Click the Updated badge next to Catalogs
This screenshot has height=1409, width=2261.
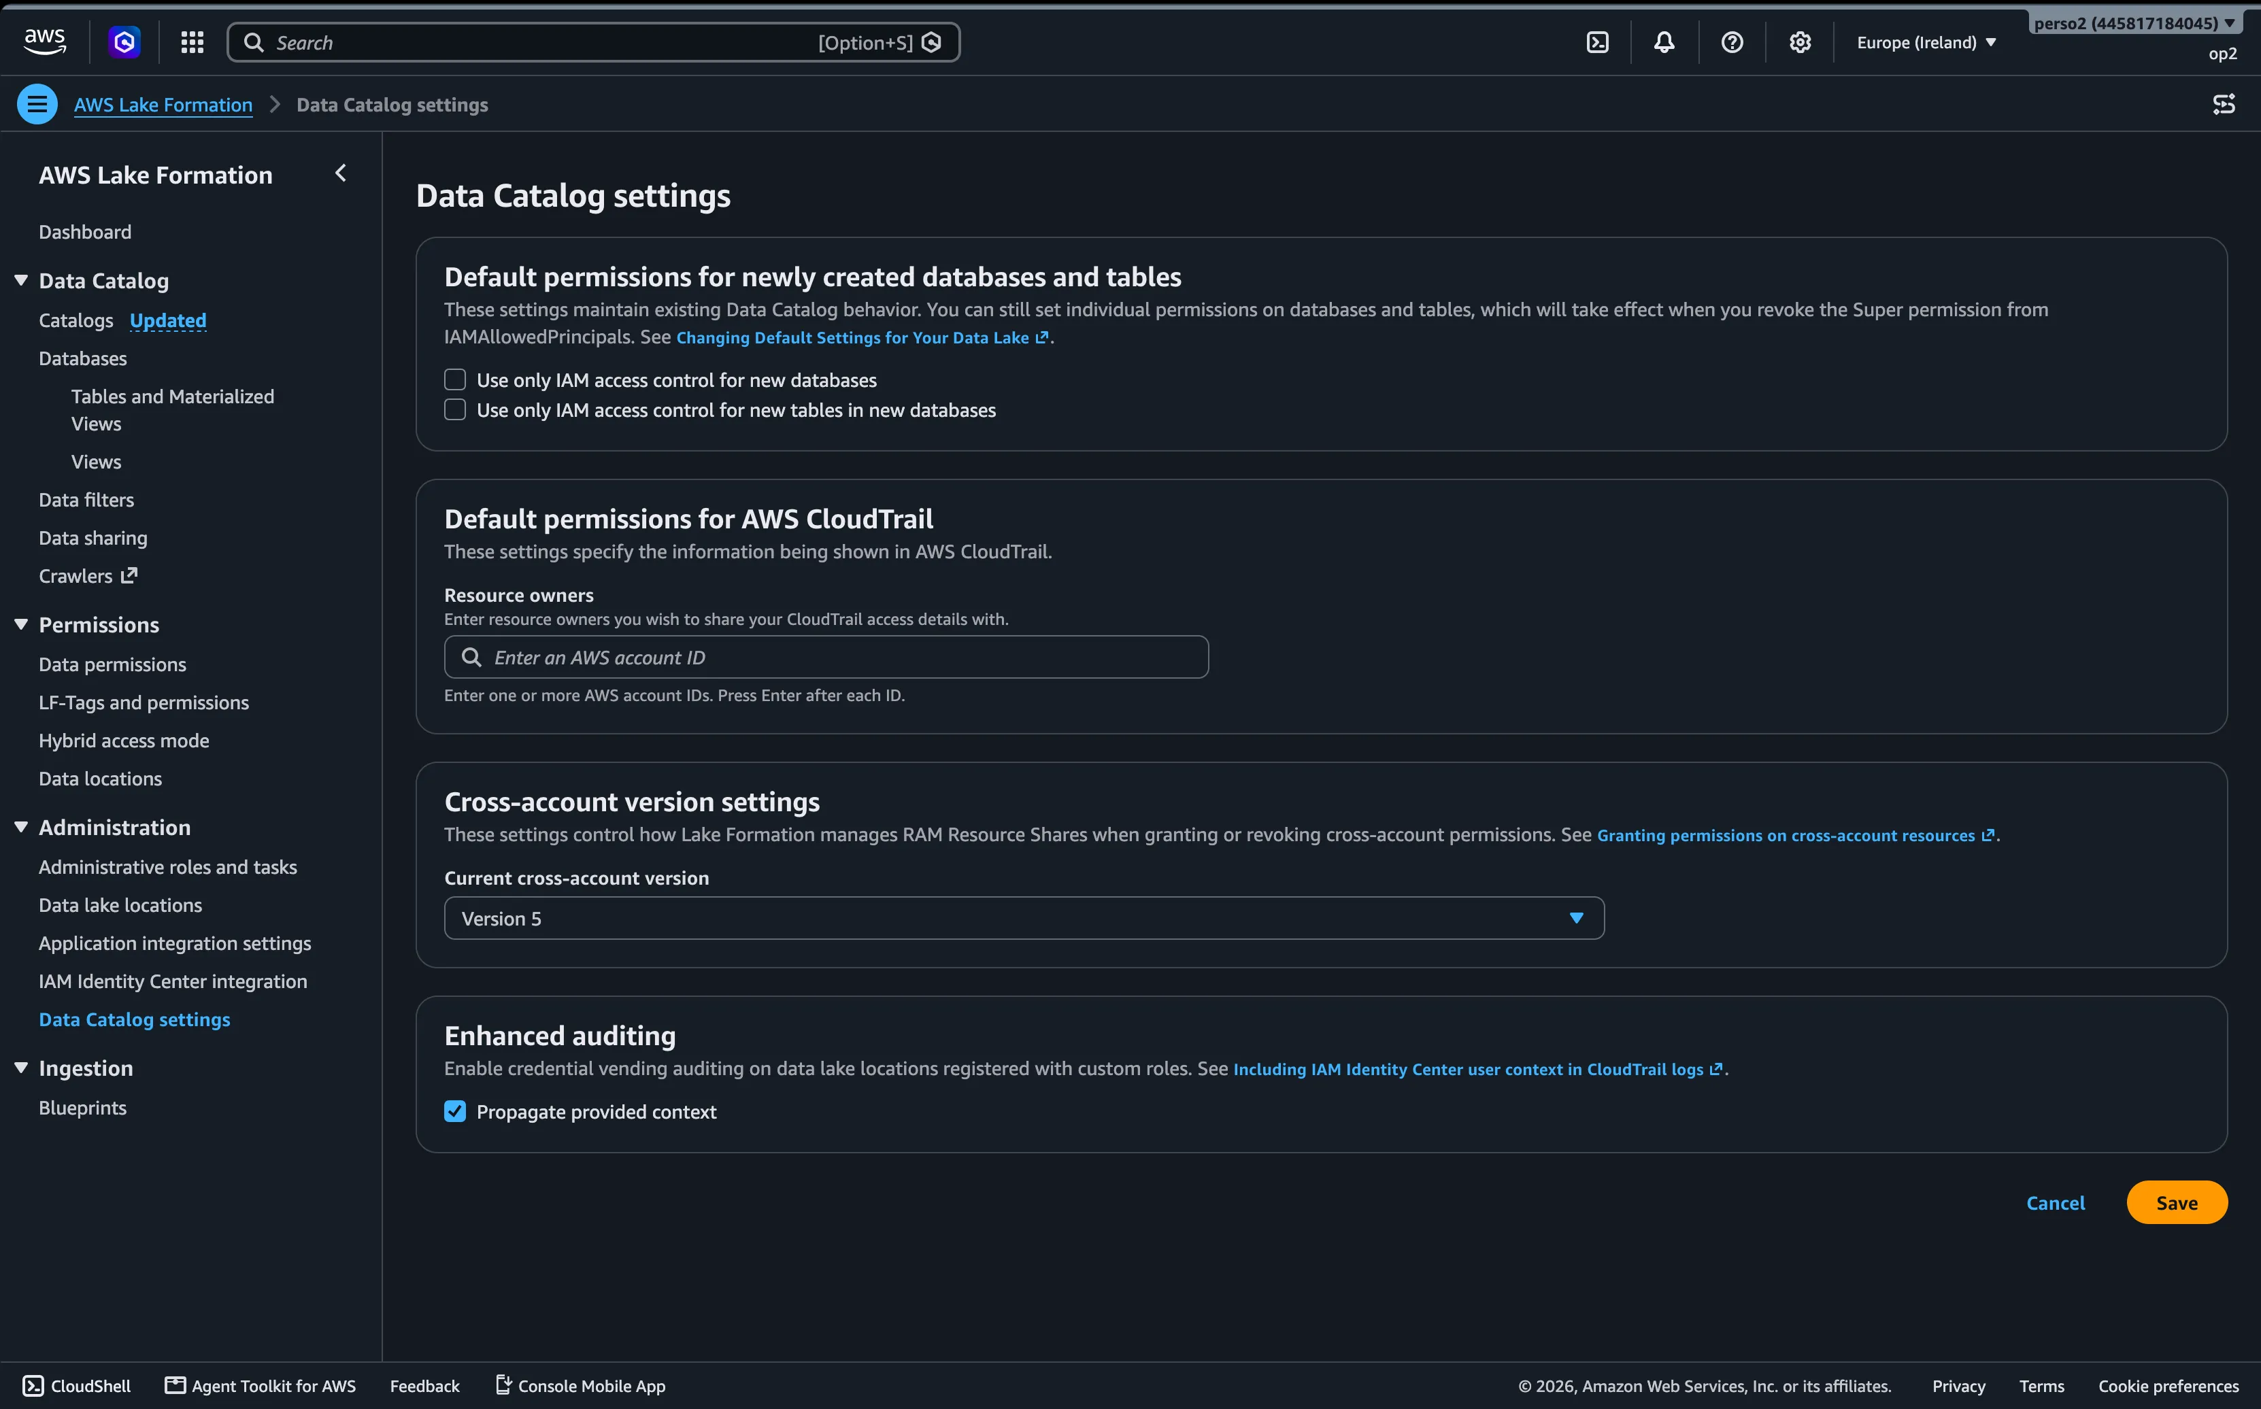(x=168, y=320)
